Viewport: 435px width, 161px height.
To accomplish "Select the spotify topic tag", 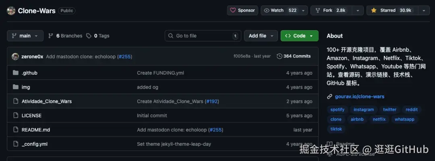I will (337, 110).
